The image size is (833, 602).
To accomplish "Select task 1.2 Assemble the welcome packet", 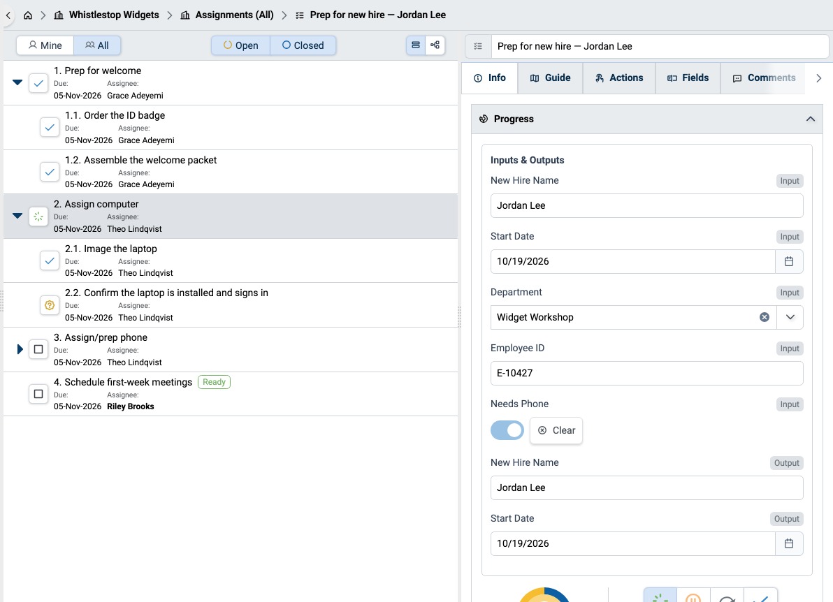I will point(231,172).
